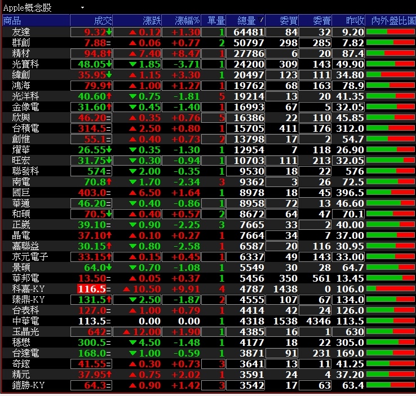
Task: Select the 群創 stock row
Action: pyautogui.click(x=209, y=43)
